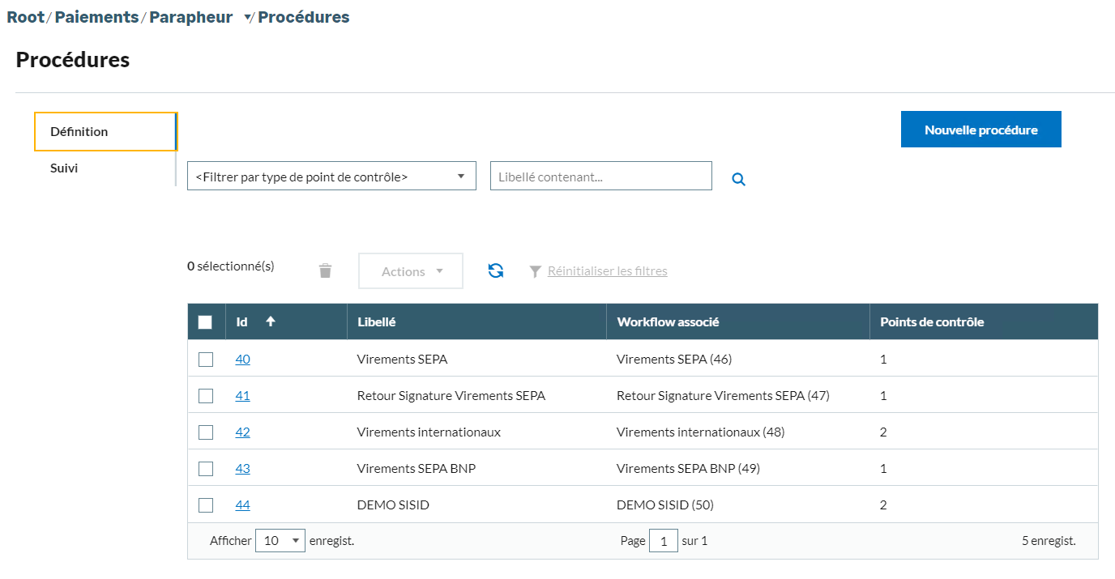
Task: Open the control point type filter dropdown
Action: 331,177
